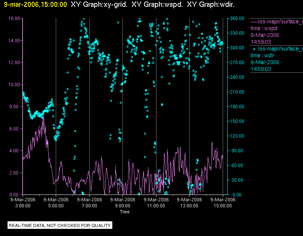Click the pink line sample in legend
Screen dimensions: 303x236
click(254, 22)
